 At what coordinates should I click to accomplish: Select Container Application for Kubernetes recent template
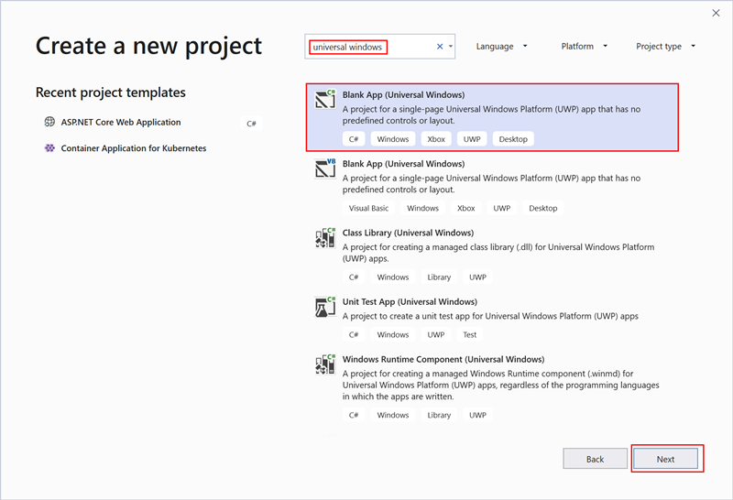coord(134,147)
